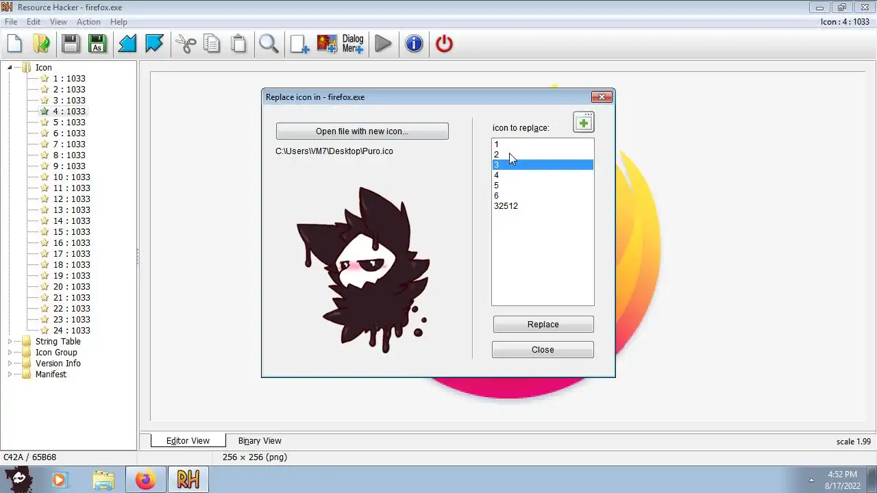Select tree item 4 : 1033
The height and width of the screenshot is (493, 877).
(69, 111)
